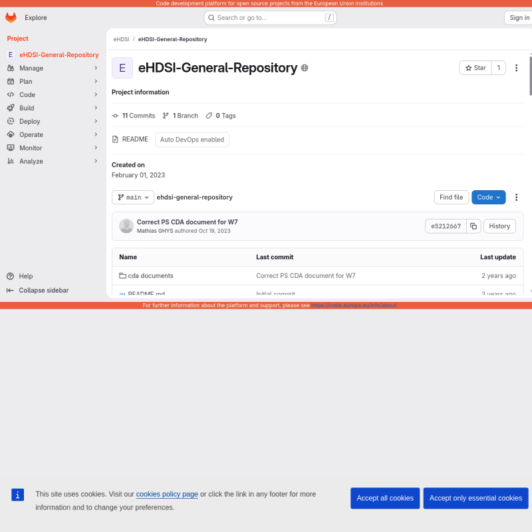Star the repository
The height and width of the screenshot is (532, 532).
(x=475, y=68)
